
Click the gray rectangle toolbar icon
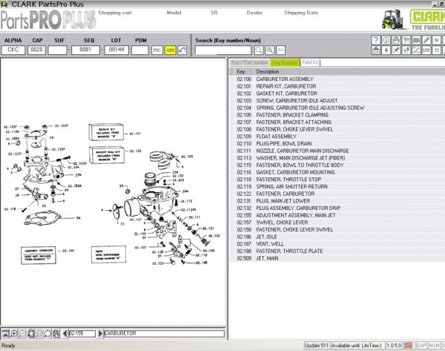416,40
